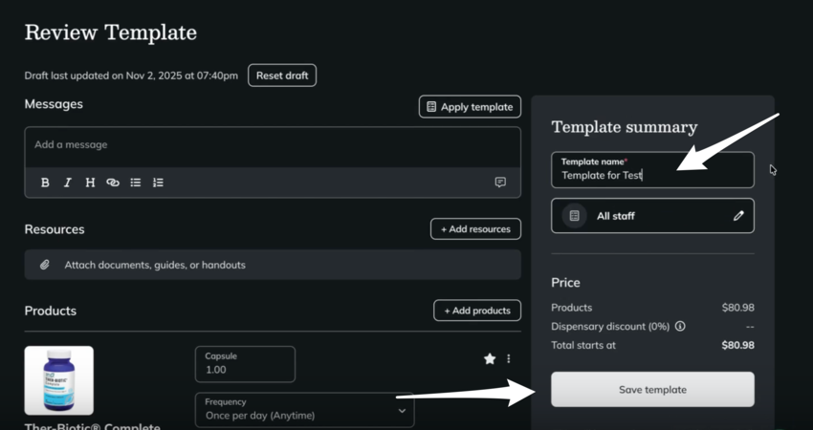
Task: Edit All staff access with pencil icon
Action: (738, 216)
